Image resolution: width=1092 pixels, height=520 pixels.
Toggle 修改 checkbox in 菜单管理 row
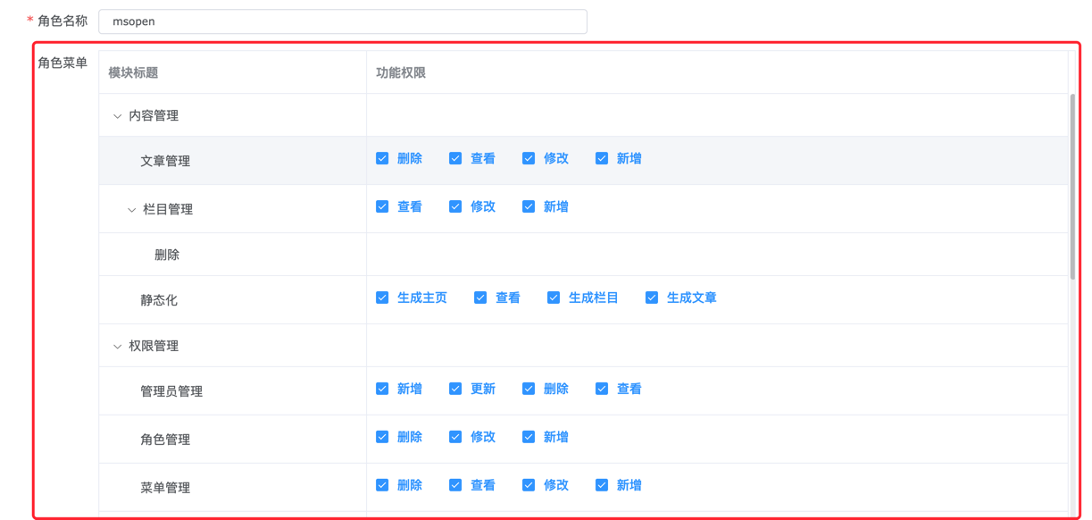[x=529, y=485]
